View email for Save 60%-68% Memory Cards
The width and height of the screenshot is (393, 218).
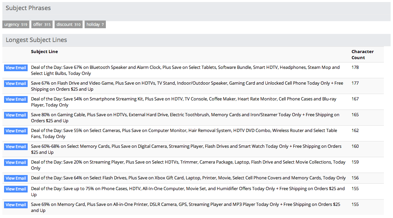click(16, 147)
